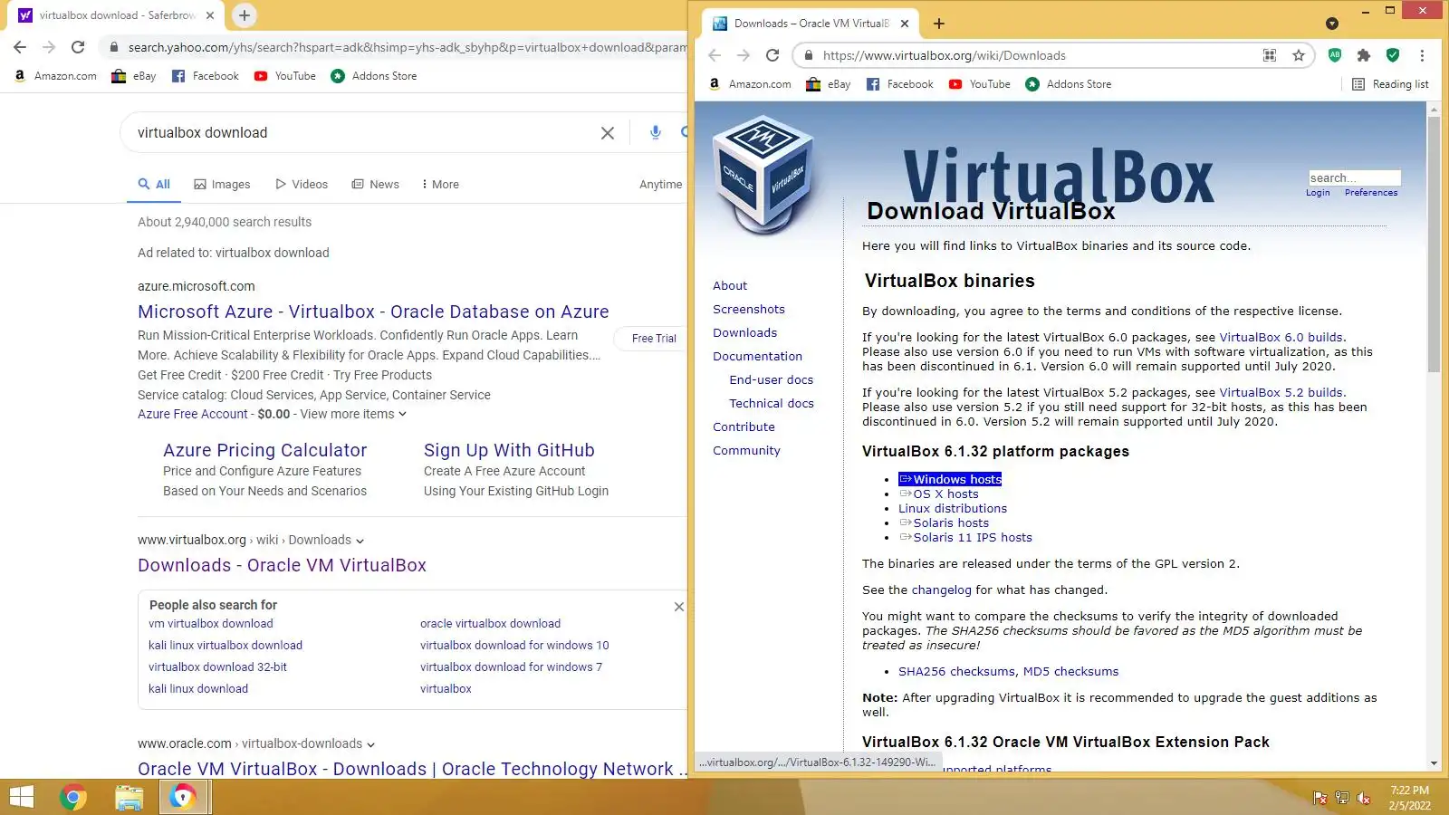Click kali linux virtualbox download suggestion
Viewport: 1449px width, 815px height.
click(226, 645)
